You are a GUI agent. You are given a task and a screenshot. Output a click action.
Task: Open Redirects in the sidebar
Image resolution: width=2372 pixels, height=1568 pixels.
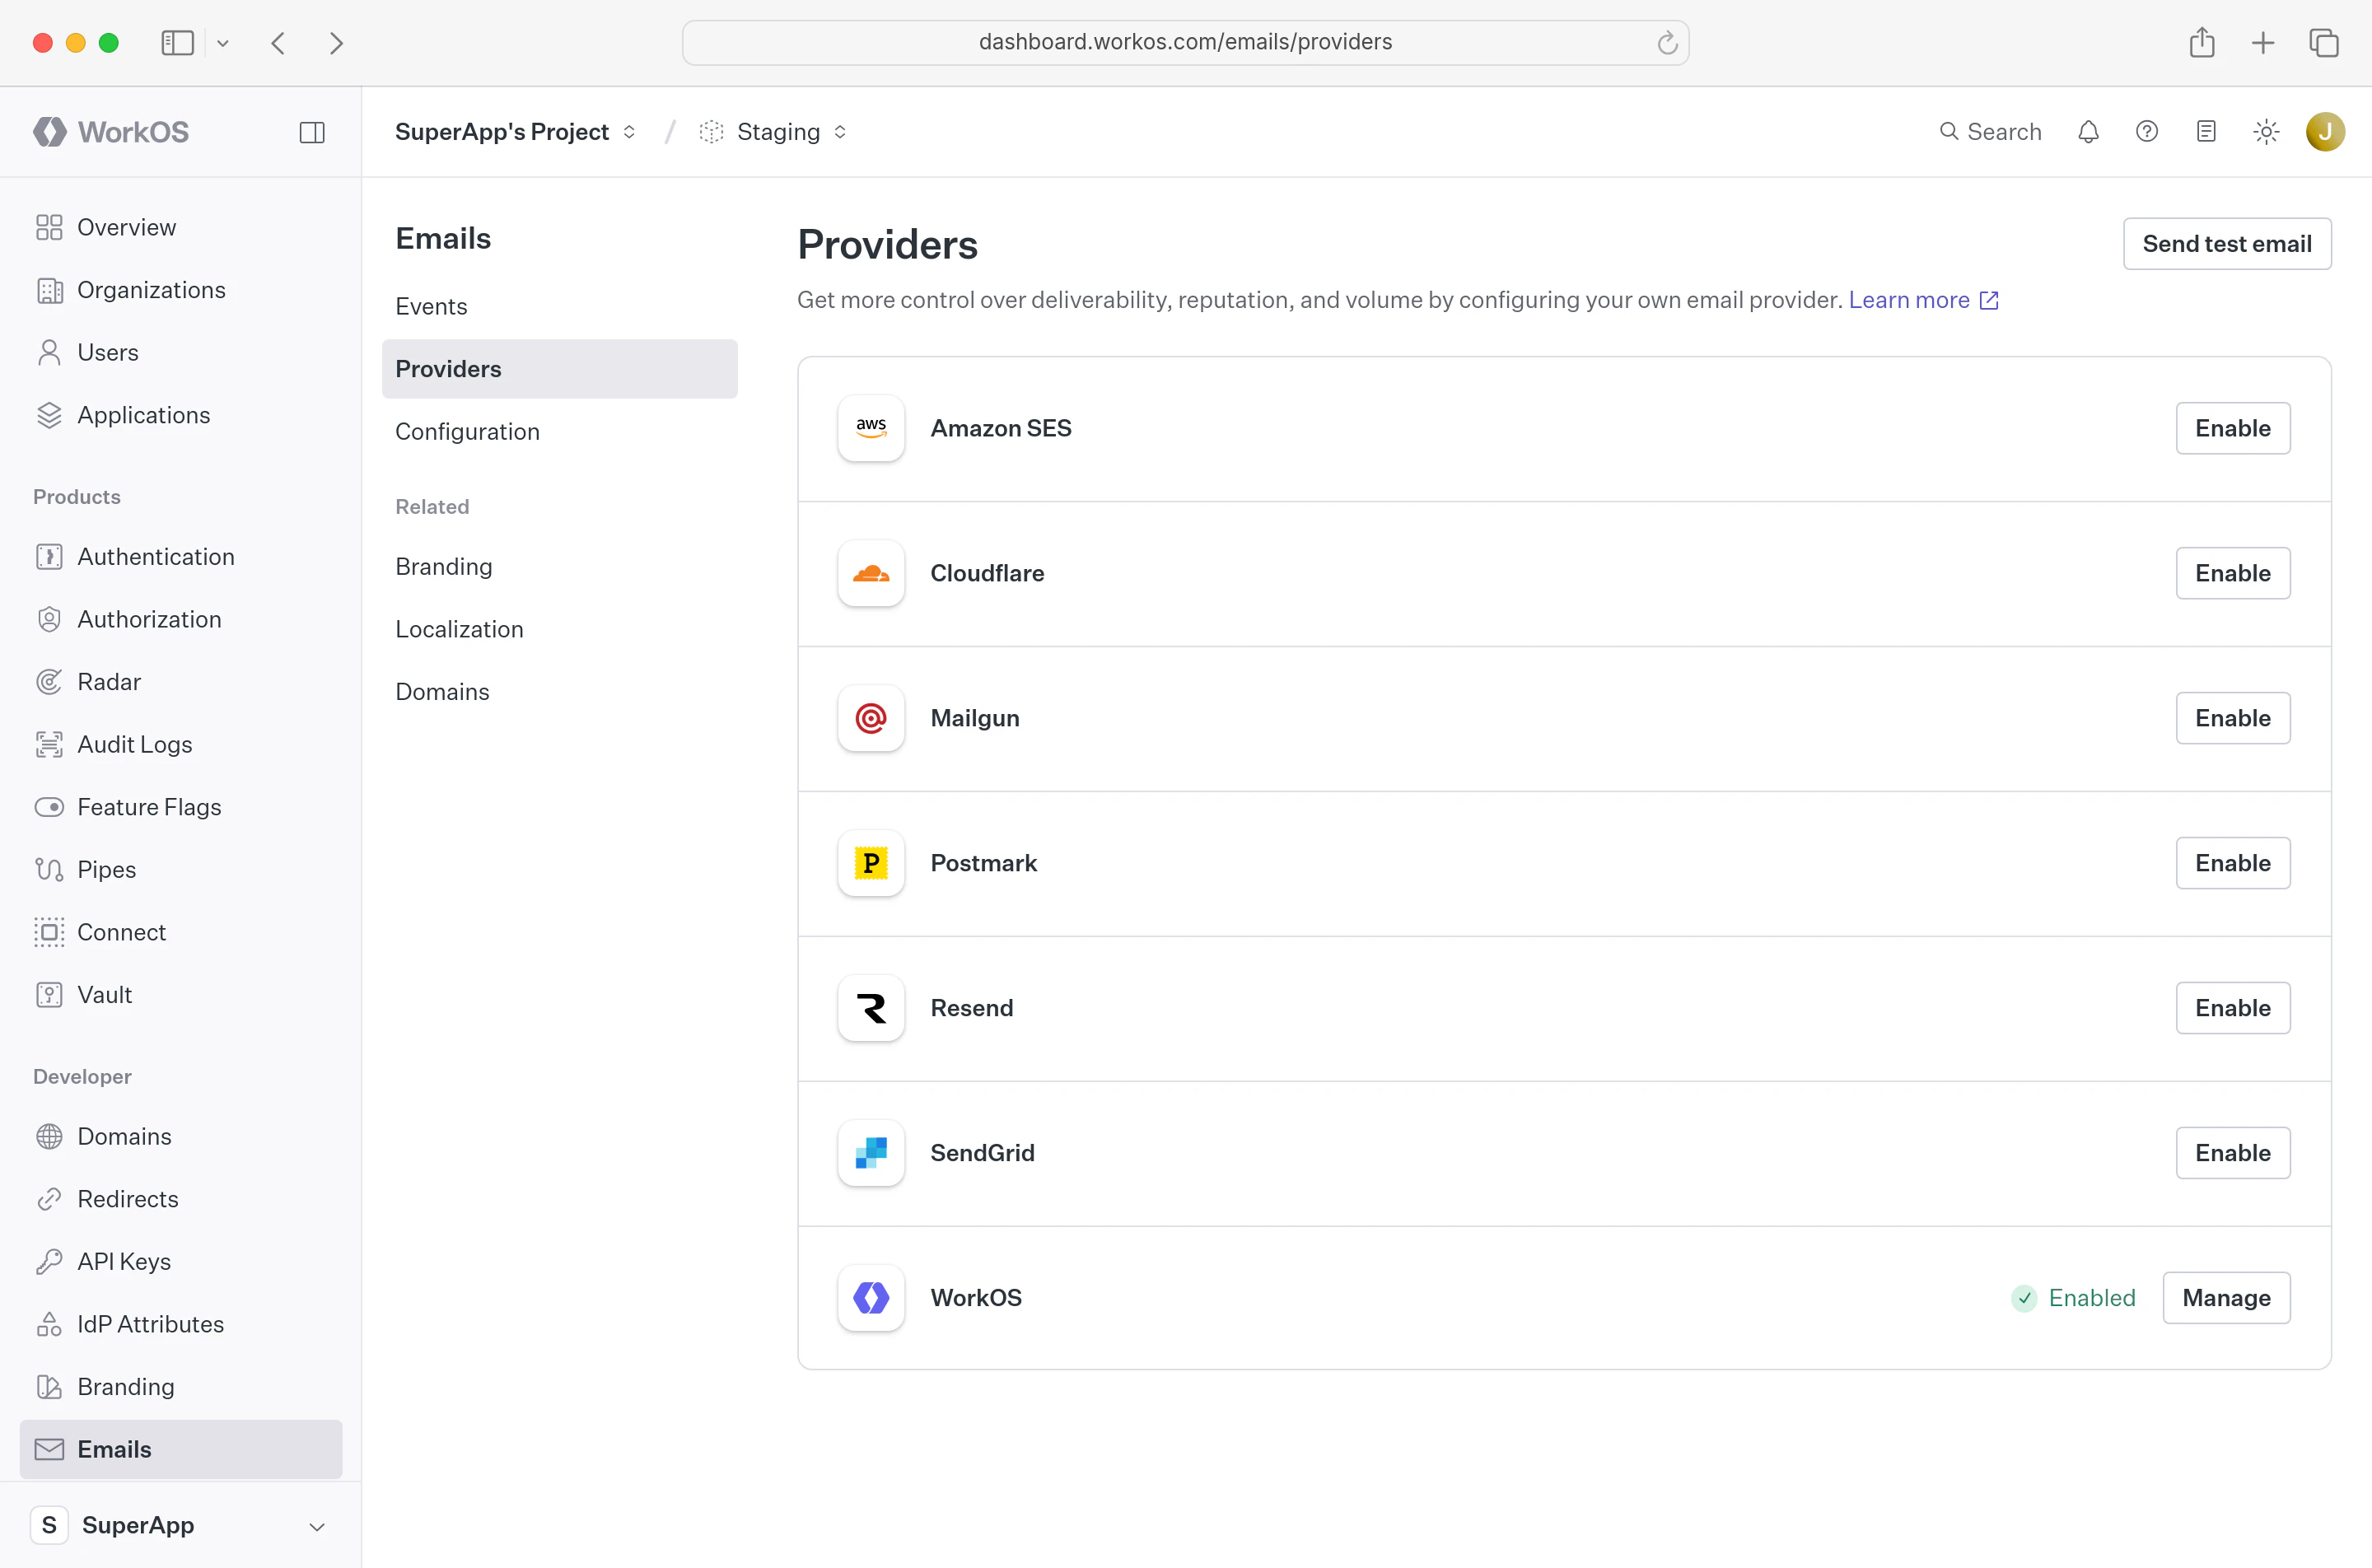pyautogui.click(x=180, y=1199)
